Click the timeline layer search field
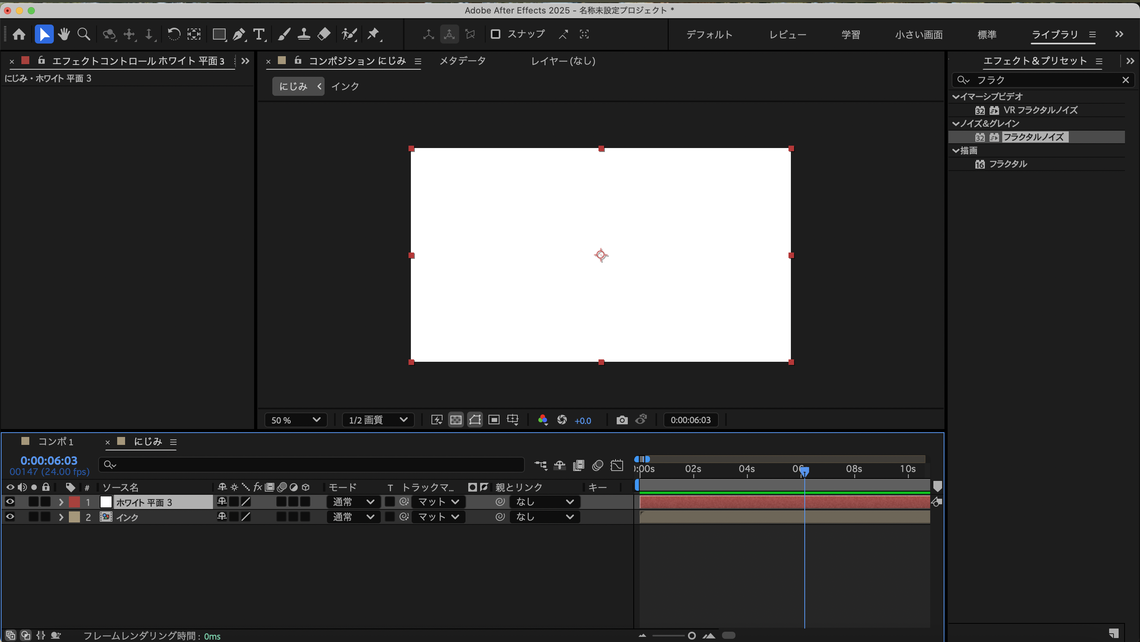The width and height of the screenshot is (1140, 642). tap(310, 465)
